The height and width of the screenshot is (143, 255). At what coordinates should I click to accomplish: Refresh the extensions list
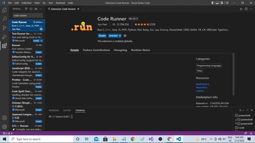[31, 9]
